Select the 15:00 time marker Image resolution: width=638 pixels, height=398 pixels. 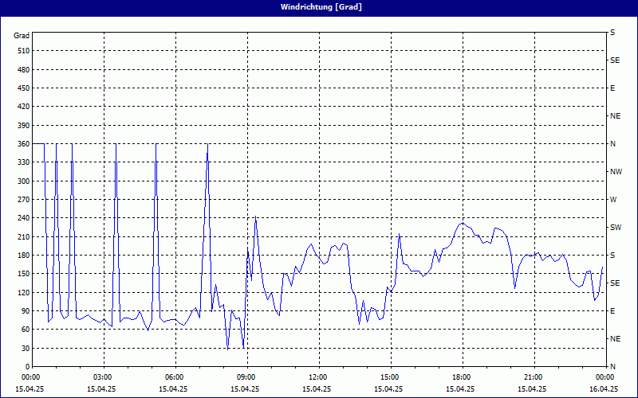tap(389, 377)
